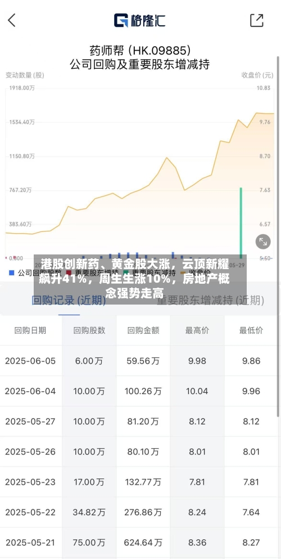This screenshot has height=559, width=281.
Task: Click the 8.27 lowest price cell
Action: click(251, 543)
